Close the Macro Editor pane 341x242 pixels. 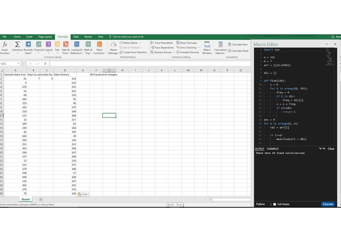(335, 44)
